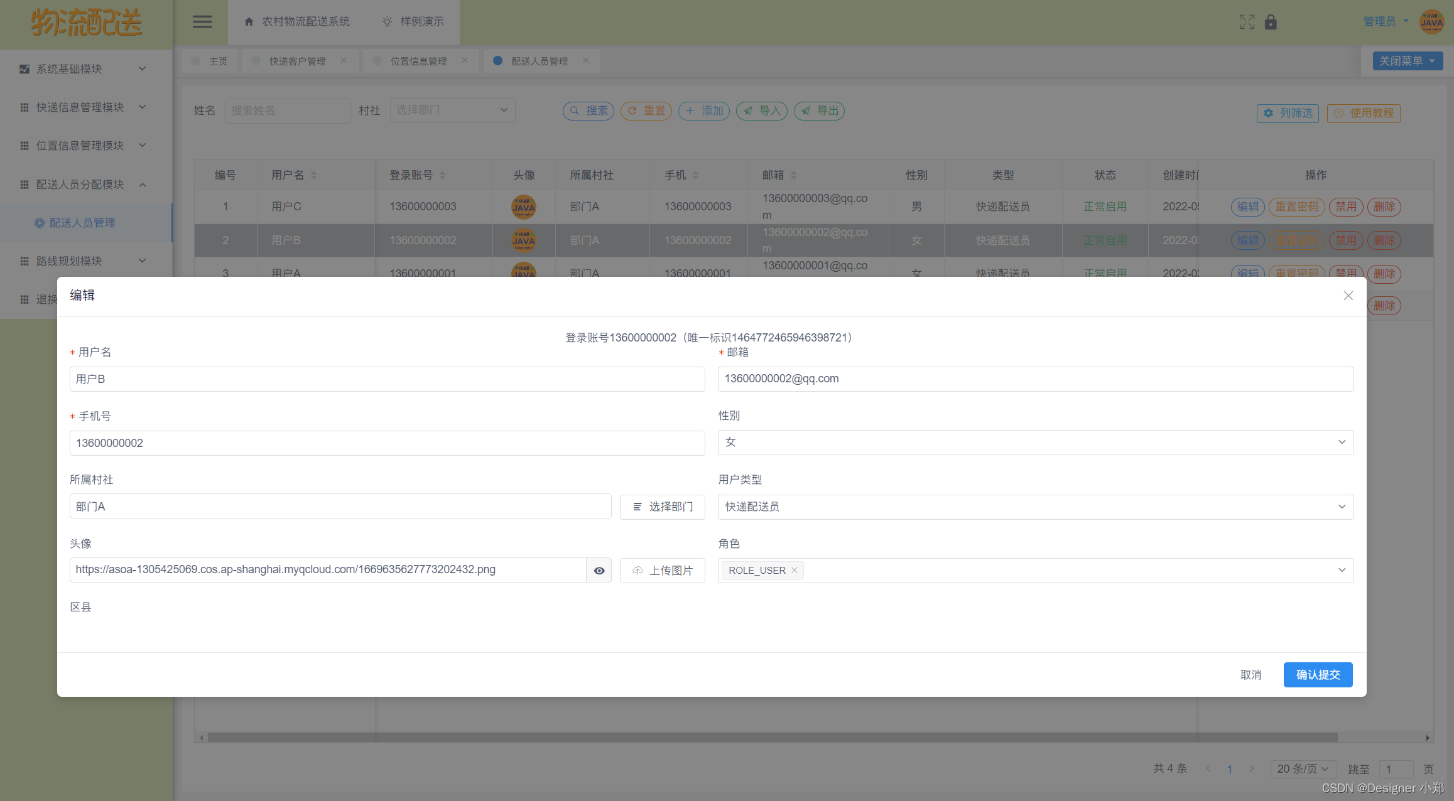This screenshot has height=801, width=1454.
Task: Click the lightbulb icon beside 样例演示
Action: point(387,21)
